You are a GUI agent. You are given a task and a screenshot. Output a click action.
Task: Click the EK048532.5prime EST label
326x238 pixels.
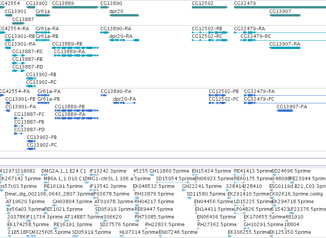tap(154, 186)
